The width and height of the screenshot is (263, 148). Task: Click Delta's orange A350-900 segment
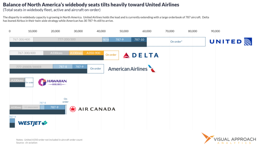(x=93, y=53)
